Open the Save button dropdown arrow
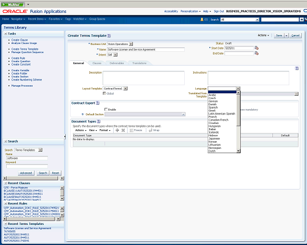Viewport: 307px width, 245px height. (286, 35)
